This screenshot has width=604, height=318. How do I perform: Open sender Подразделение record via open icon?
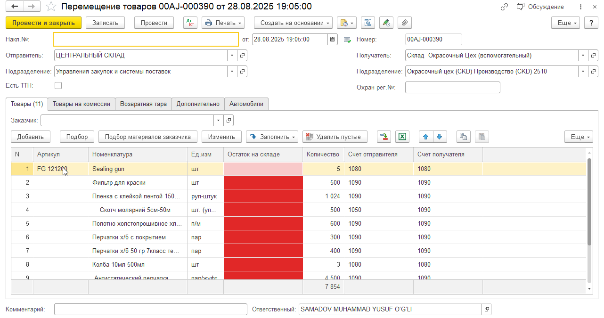[x=243, y=71]
